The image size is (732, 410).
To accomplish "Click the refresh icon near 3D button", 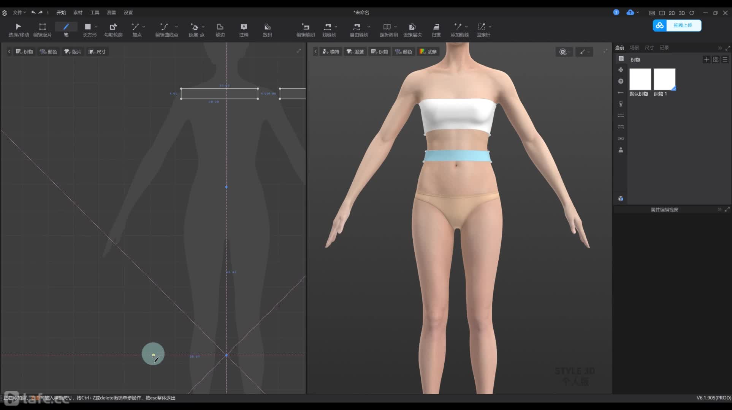I will tap(692, 13).
